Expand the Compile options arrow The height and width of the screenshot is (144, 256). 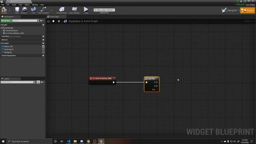tap(10, 10)
